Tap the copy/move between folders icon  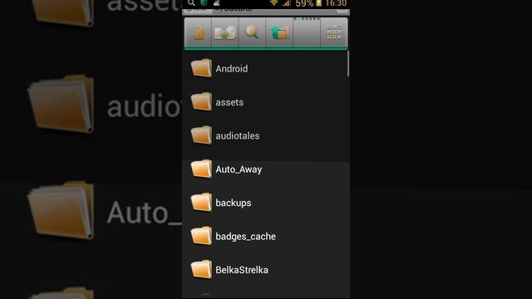point(225,33)
